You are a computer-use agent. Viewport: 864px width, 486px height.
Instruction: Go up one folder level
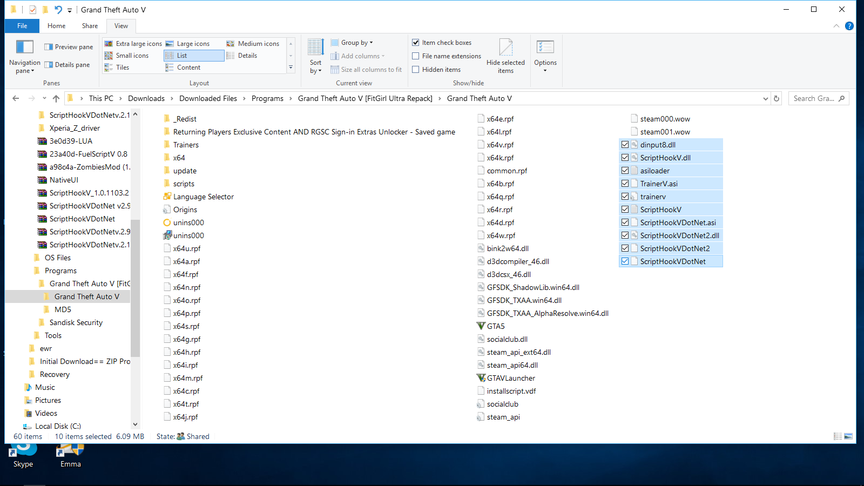(x=56, y=98)
